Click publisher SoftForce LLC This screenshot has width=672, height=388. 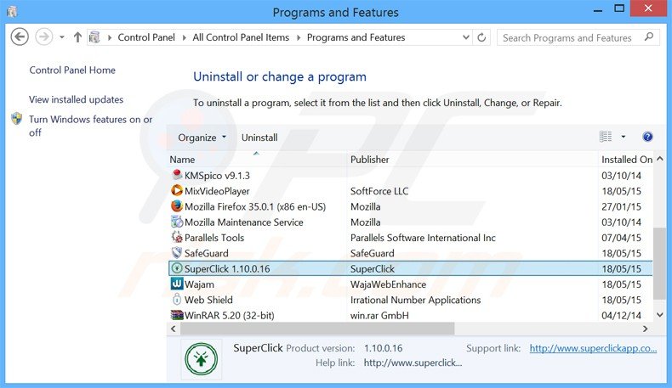(x=379, y=191)
